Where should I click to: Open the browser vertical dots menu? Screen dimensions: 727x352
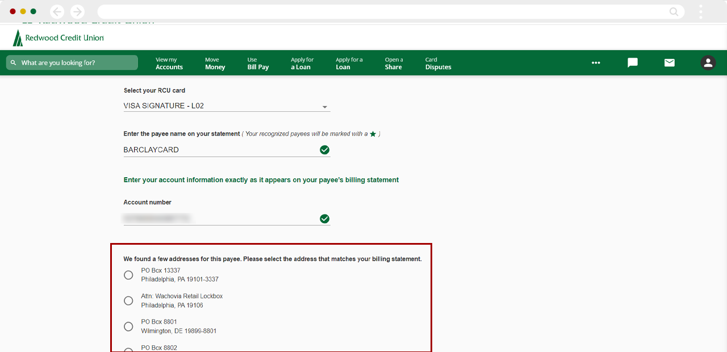coord(701,11)
